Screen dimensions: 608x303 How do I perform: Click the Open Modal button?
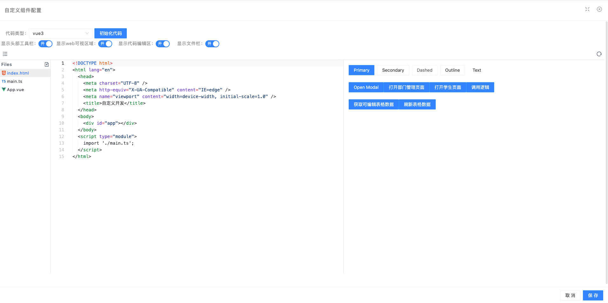[x=366, y=87]
